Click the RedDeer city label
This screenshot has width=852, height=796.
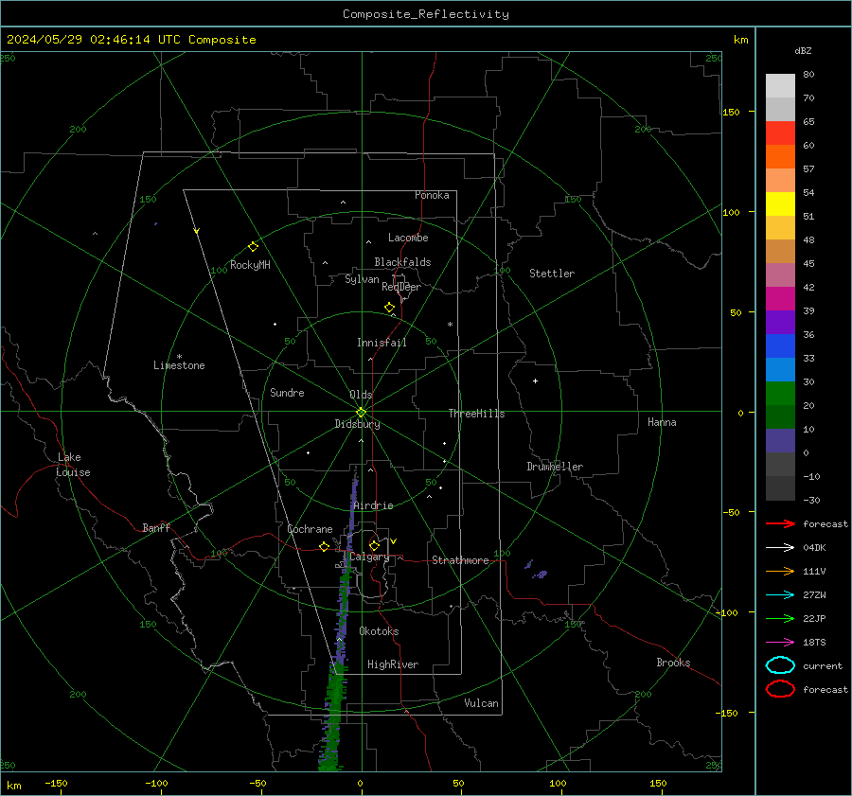click(401, 287)
